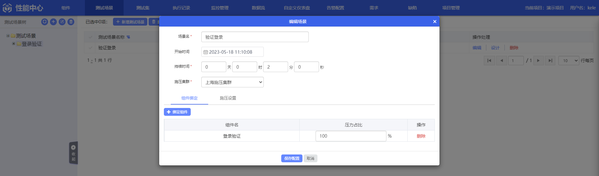Viewport: 599px width, 176px height.
Task: Click the trash icon in scenario tree header
Action: tap(71, 22)
